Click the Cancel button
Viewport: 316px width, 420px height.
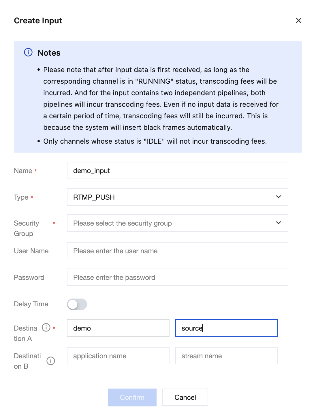click(x=185, y=397)
